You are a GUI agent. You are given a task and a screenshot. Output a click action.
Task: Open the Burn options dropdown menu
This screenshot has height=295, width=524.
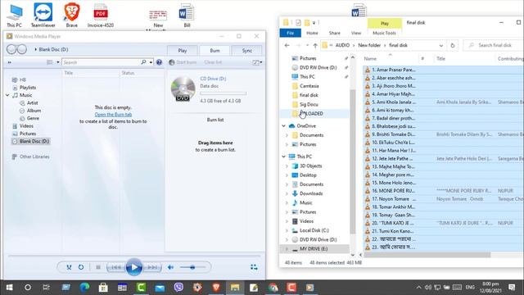(257, 62)
